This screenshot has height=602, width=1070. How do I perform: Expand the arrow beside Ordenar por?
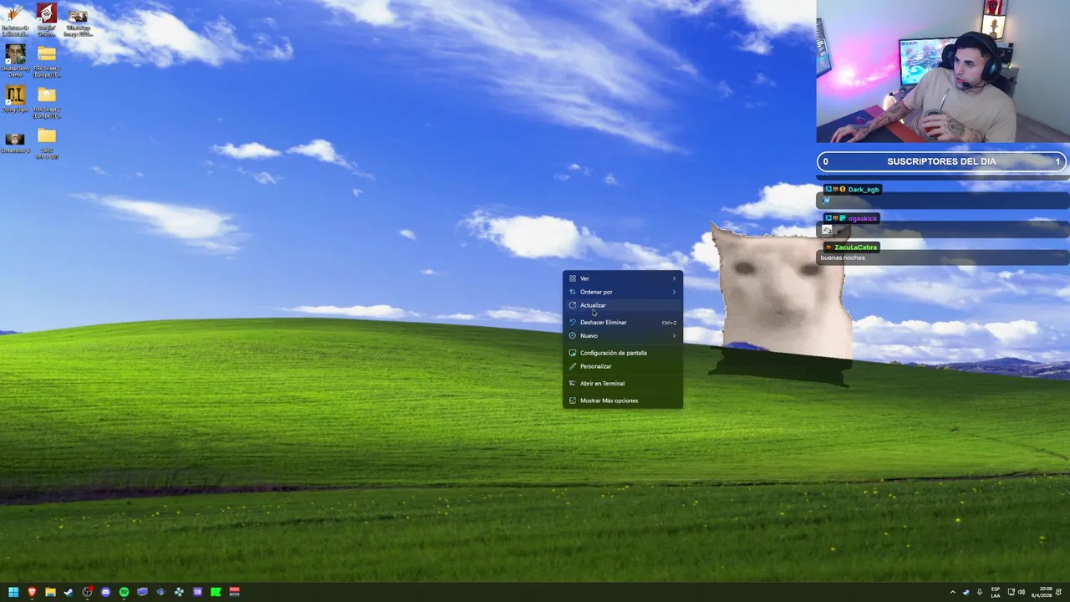(x=674, y=292)
